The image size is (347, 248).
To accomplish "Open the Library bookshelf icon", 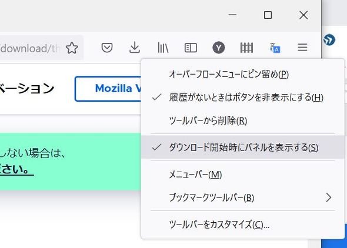I will click(163, 48).
